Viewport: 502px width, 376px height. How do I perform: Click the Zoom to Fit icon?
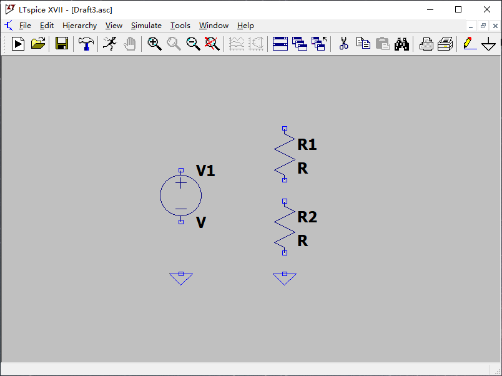point(212,44)
